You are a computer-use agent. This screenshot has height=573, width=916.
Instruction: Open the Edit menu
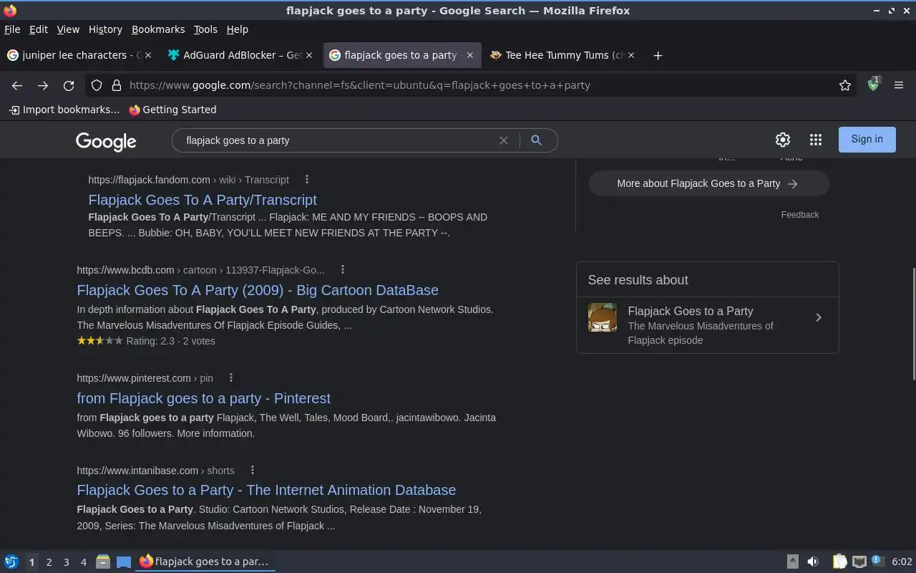[39, 29]
